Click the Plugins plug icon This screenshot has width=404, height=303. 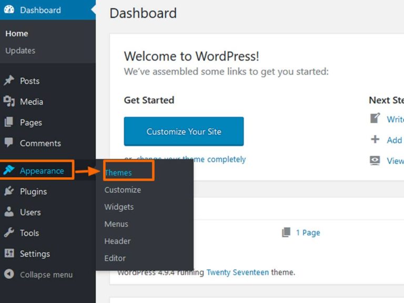[9, 191]
